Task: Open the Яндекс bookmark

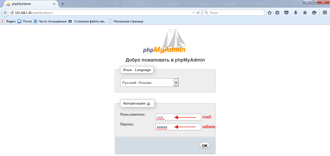Action: coord(9,21)
